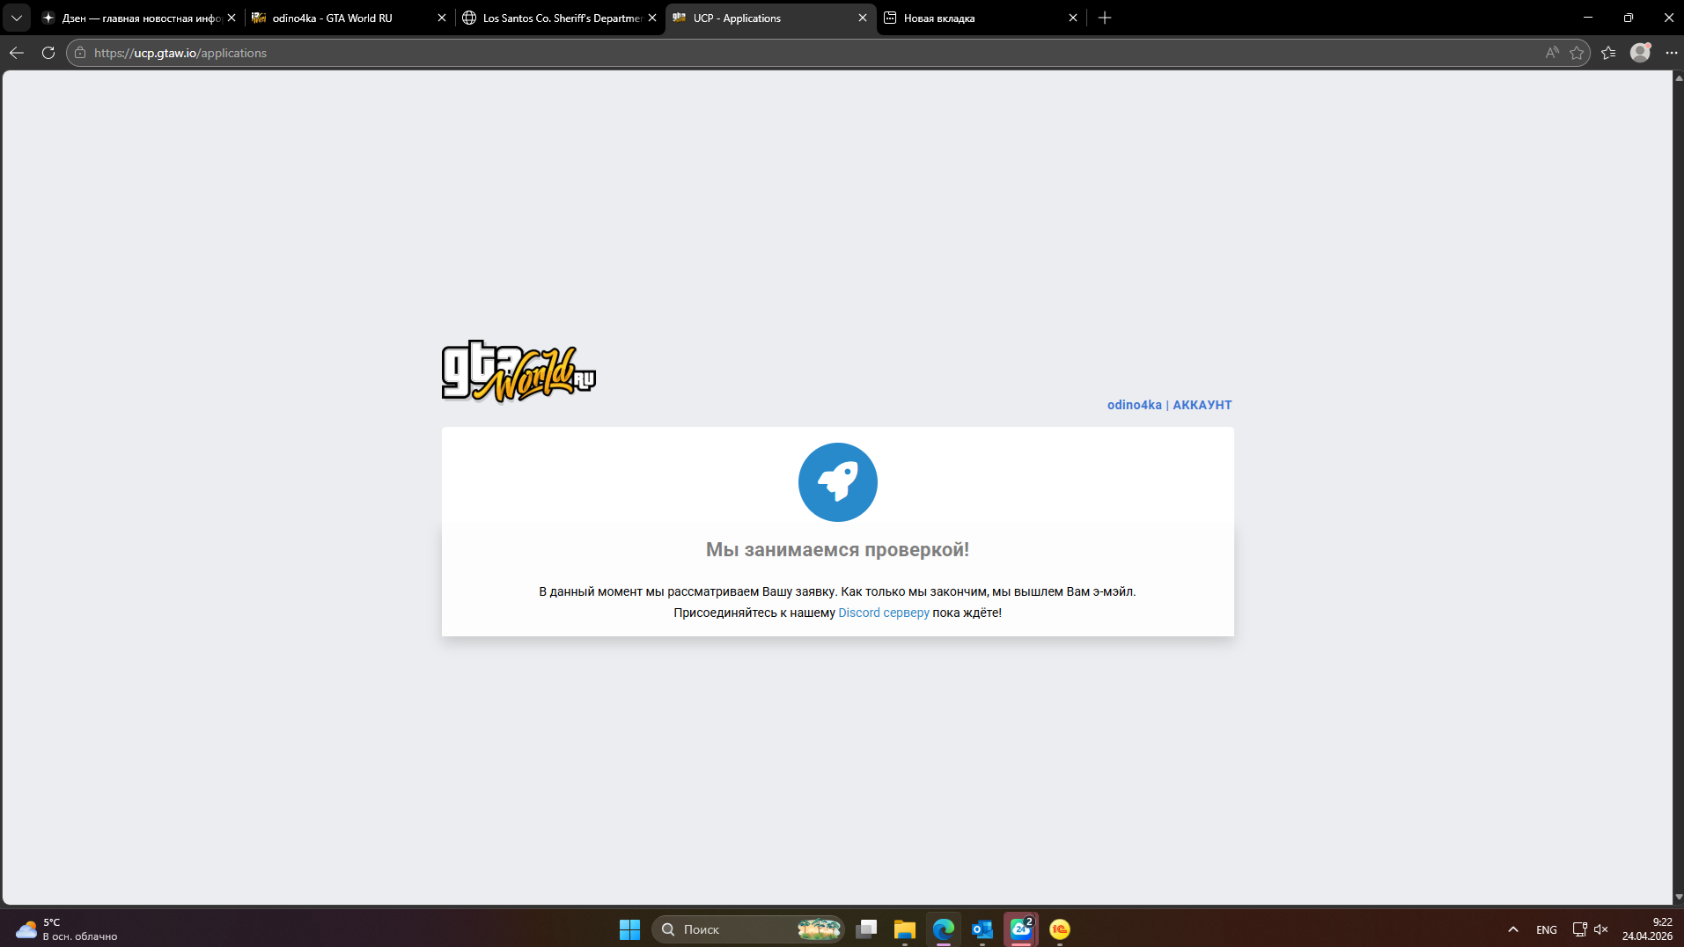This screenshot has height=947, width=1684.
Task: Open browser Settings and more menu
Action: click(1671, 53)
